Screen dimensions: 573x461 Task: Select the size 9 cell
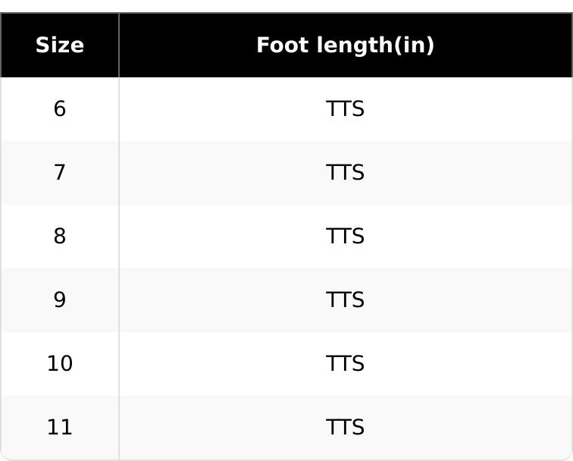pyautogui.click(x=60, y=300)
